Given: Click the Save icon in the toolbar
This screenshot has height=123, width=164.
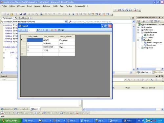Looking at the screenshot, I should point(21,14).
